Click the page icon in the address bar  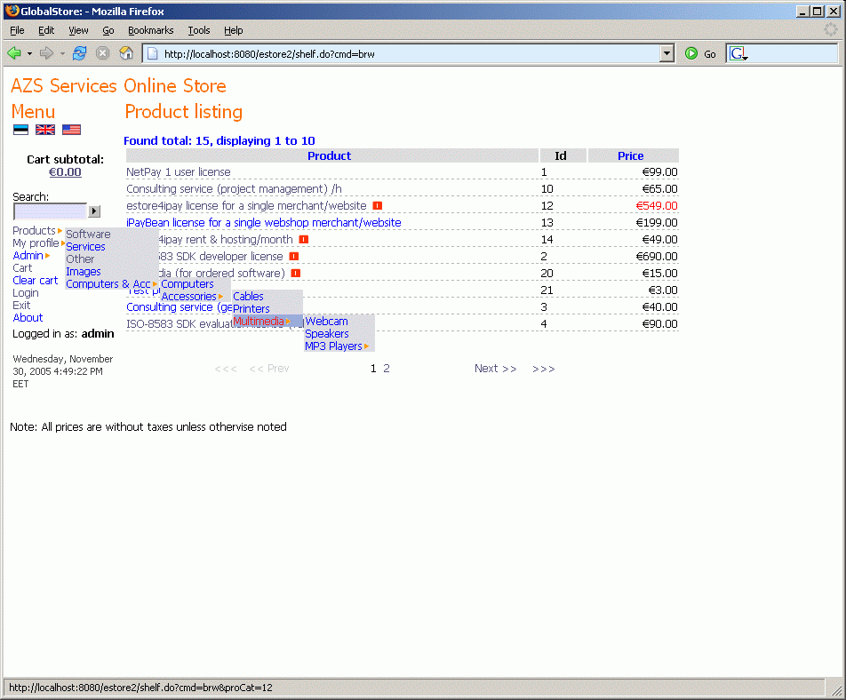[153, 53]
